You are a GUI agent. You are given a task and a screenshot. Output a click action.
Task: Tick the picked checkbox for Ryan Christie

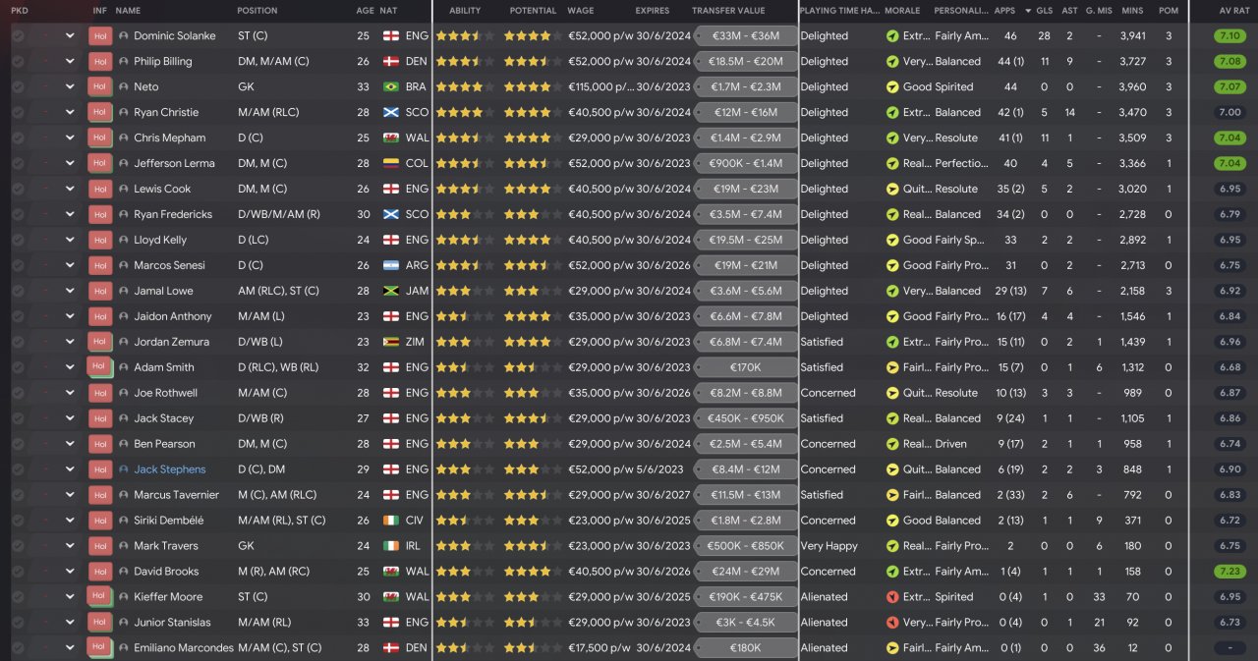click(18, 113)
